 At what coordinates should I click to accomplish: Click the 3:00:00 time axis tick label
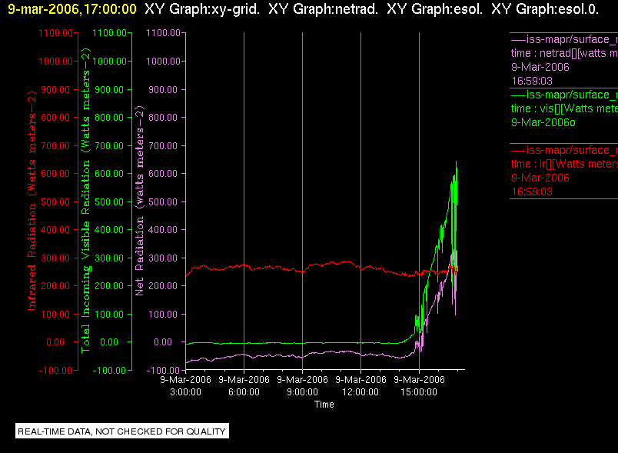186,385
